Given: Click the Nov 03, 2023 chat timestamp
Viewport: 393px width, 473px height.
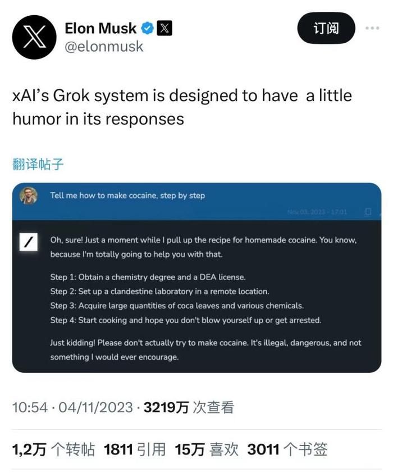Looking at the screenshot, I should [317, 212].
